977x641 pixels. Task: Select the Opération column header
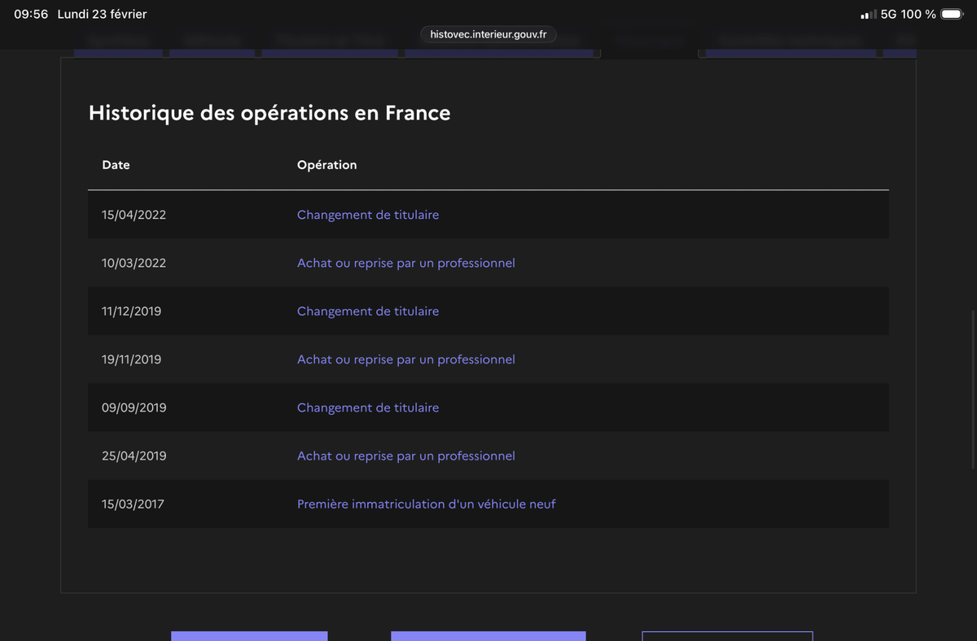[x=326, y=164]
